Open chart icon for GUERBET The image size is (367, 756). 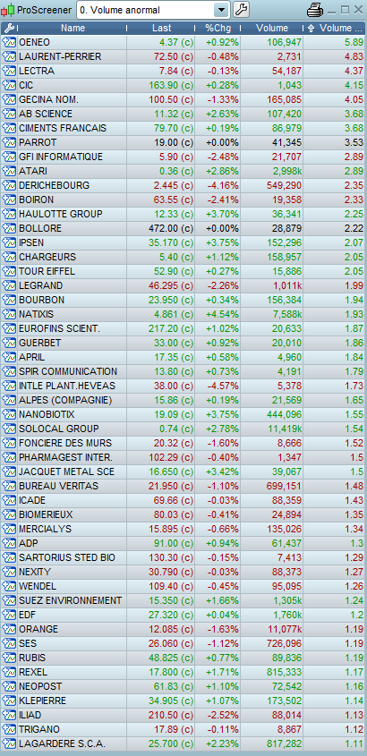click(x=10, y=343)
